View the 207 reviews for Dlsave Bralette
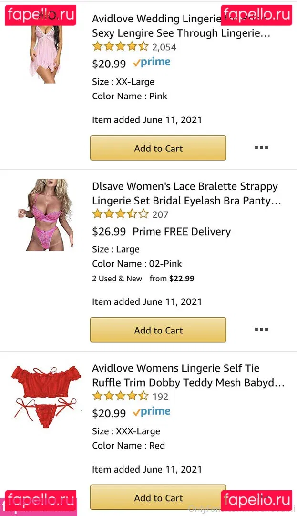Image resolution: width=297 pixels, height=516 pixels. point(160,215)
